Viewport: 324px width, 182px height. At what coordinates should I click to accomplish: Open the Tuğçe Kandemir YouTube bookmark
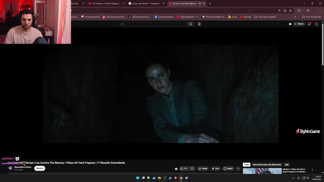click(x=188, y=17)
